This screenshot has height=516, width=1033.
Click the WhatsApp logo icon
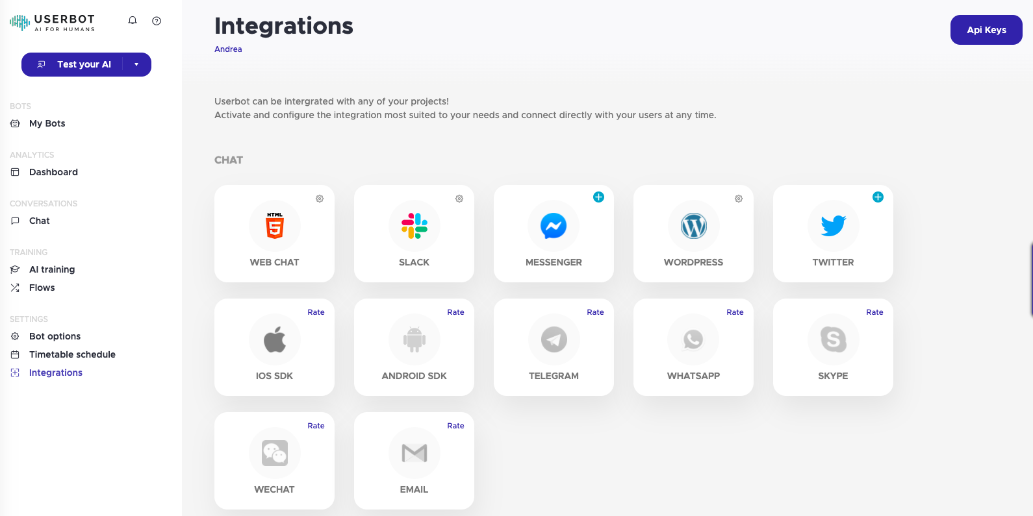pos(694,339)
